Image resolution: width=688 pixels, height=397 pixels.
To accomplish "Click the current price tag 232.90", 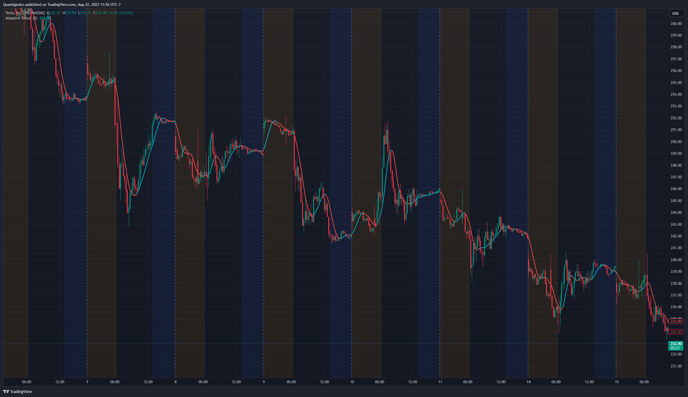I will (x=676, y=344).
